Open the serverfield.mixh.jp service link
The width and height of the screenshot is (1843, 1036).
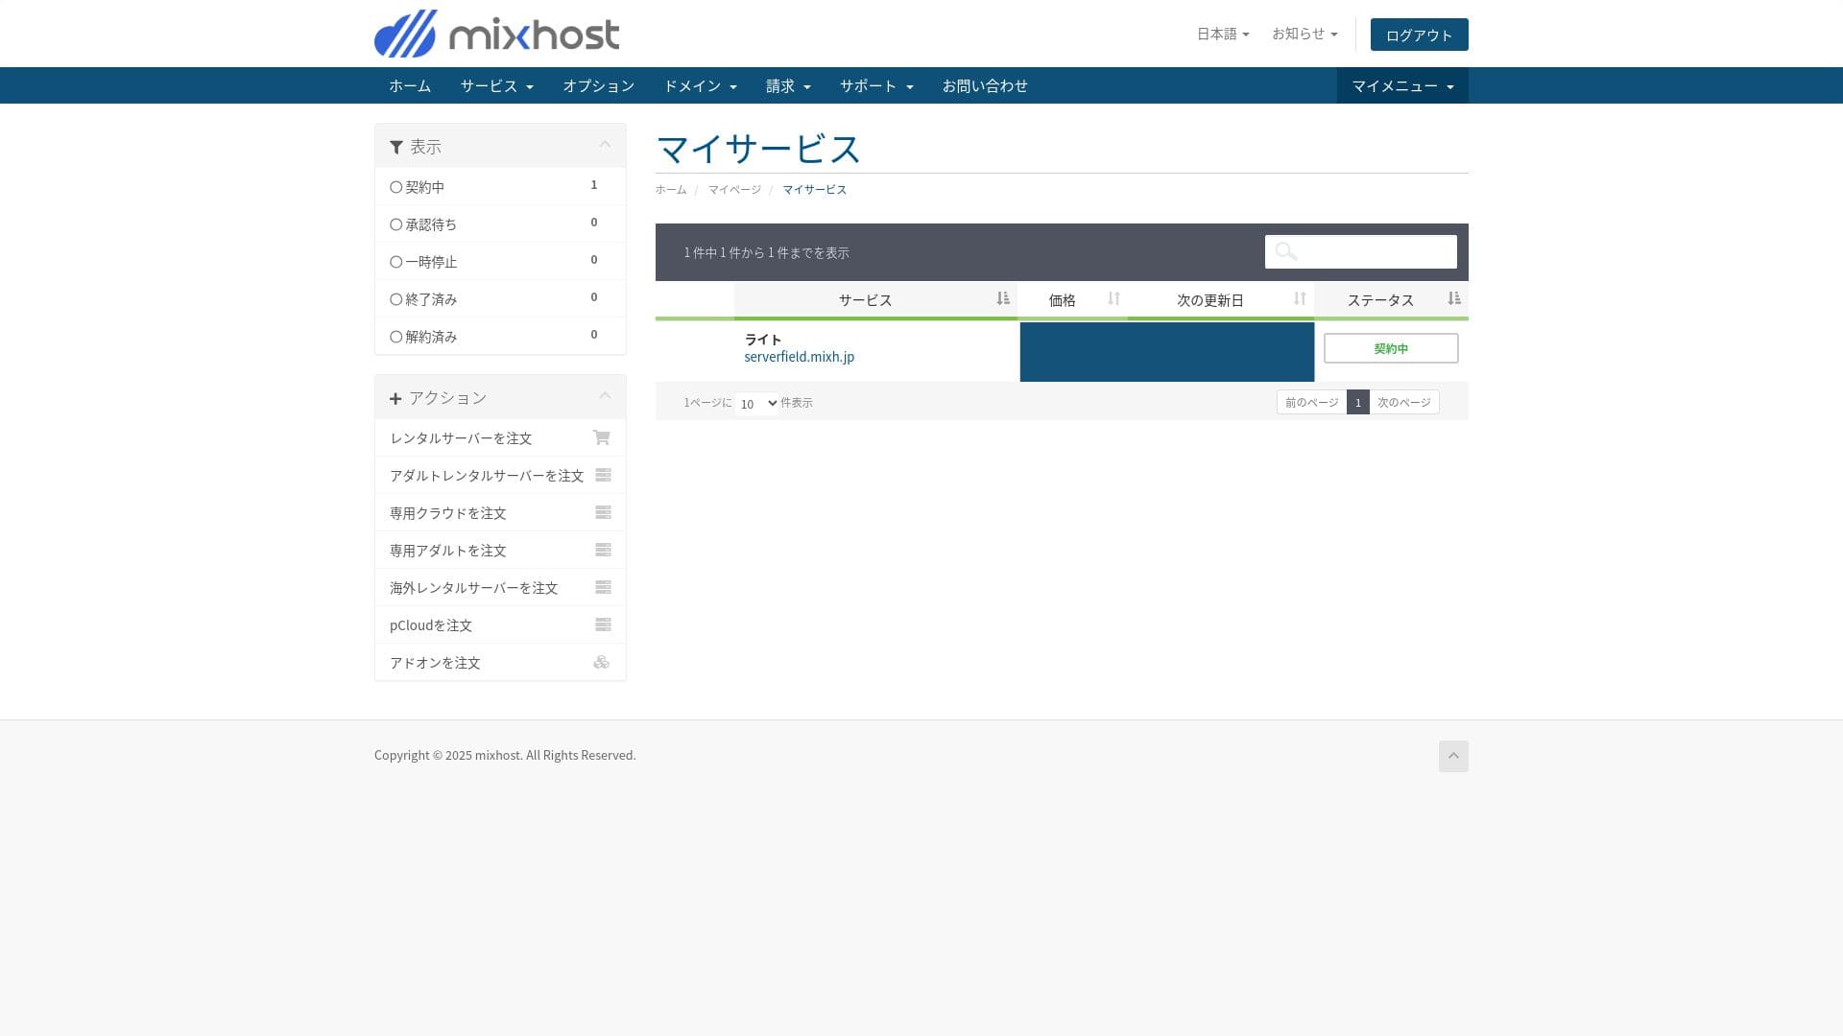(x=799, y=357)
